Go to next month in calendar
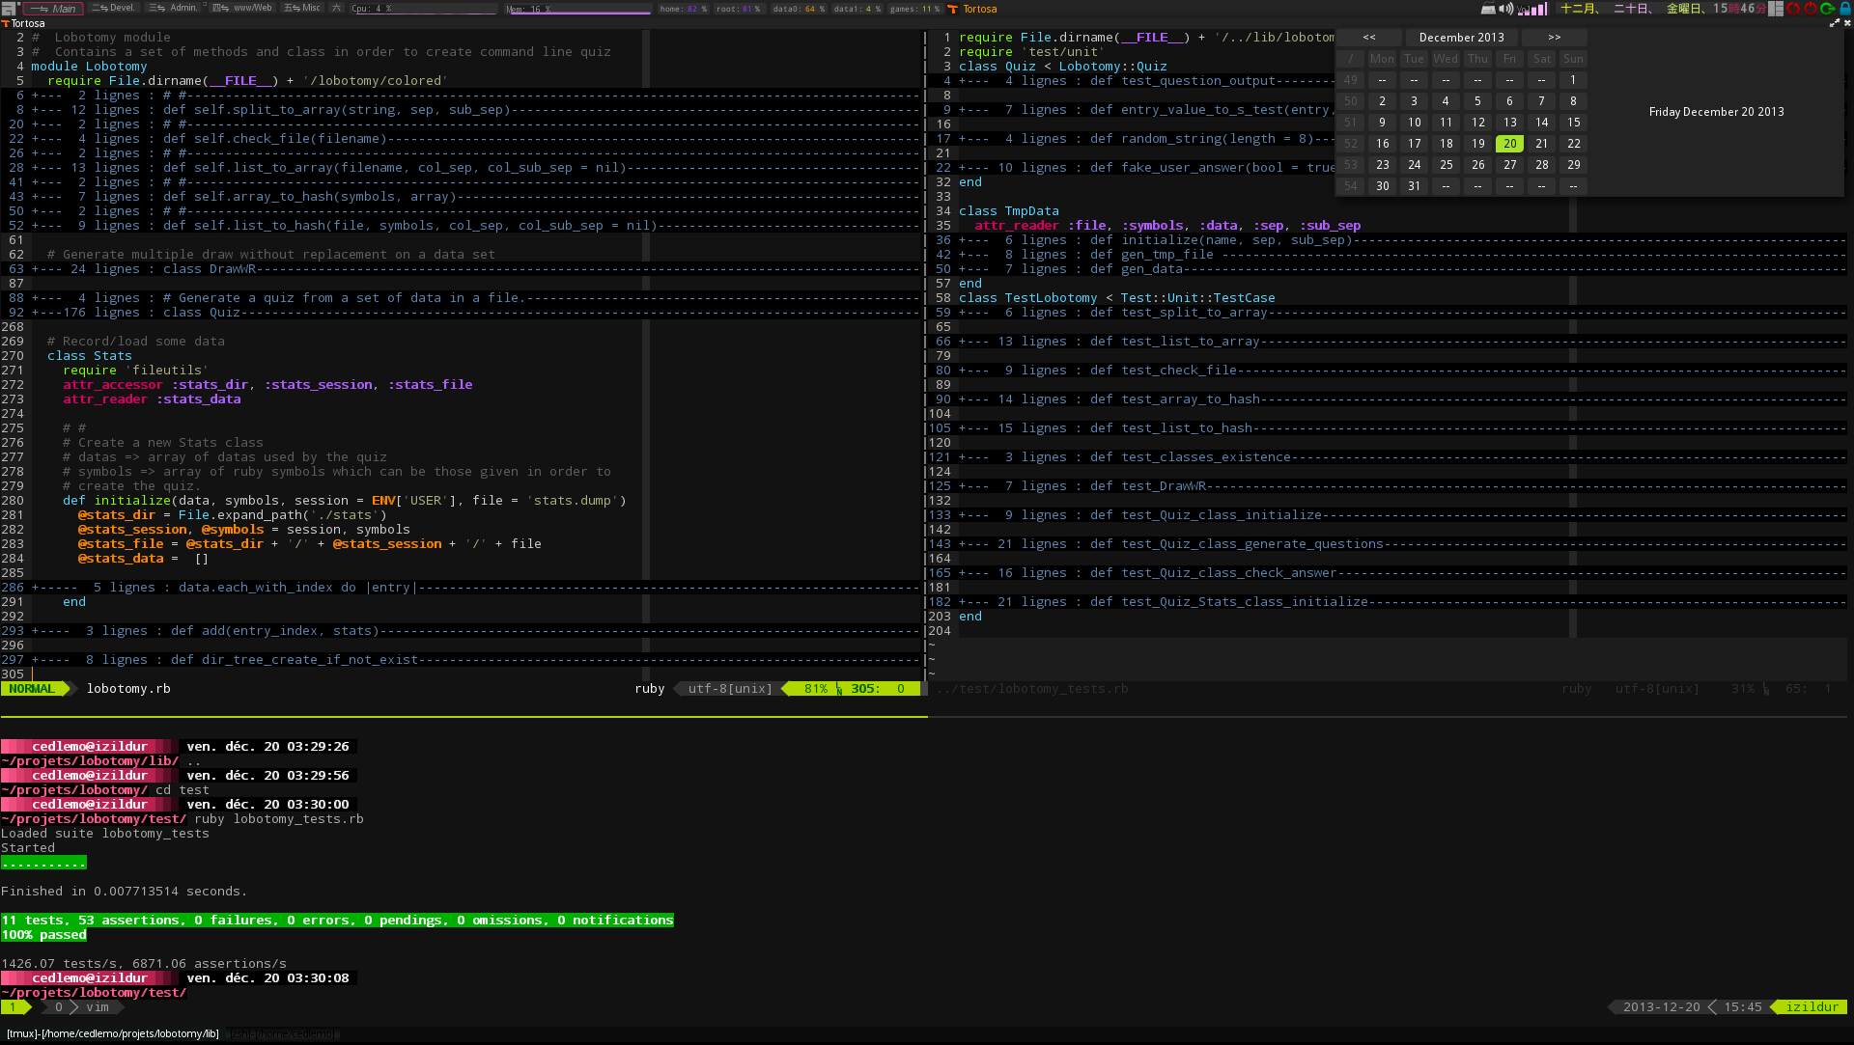Screen dimensions: 1854x1045 coord(1555,37)
